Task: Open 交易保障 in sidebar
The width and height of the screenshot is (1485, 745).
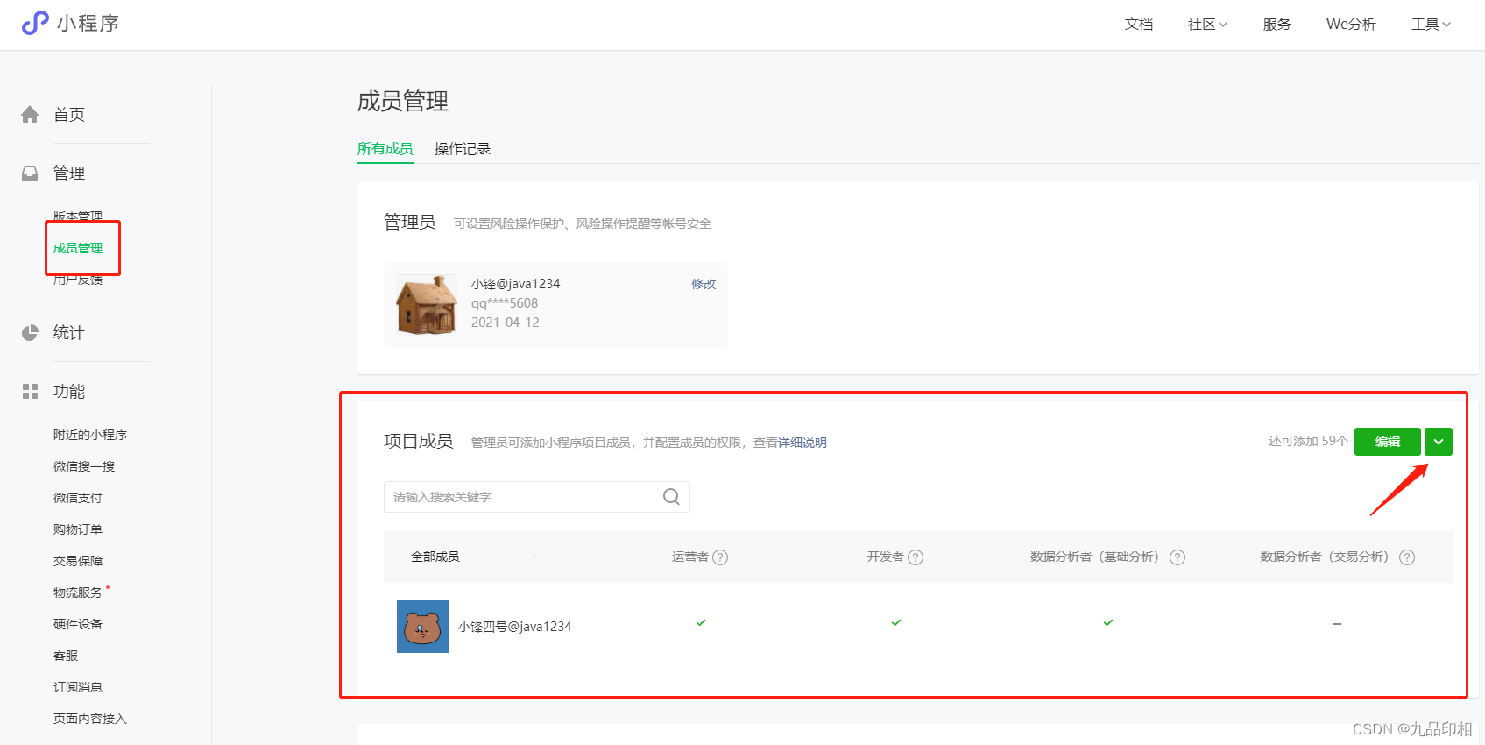Action: (78, 561)
